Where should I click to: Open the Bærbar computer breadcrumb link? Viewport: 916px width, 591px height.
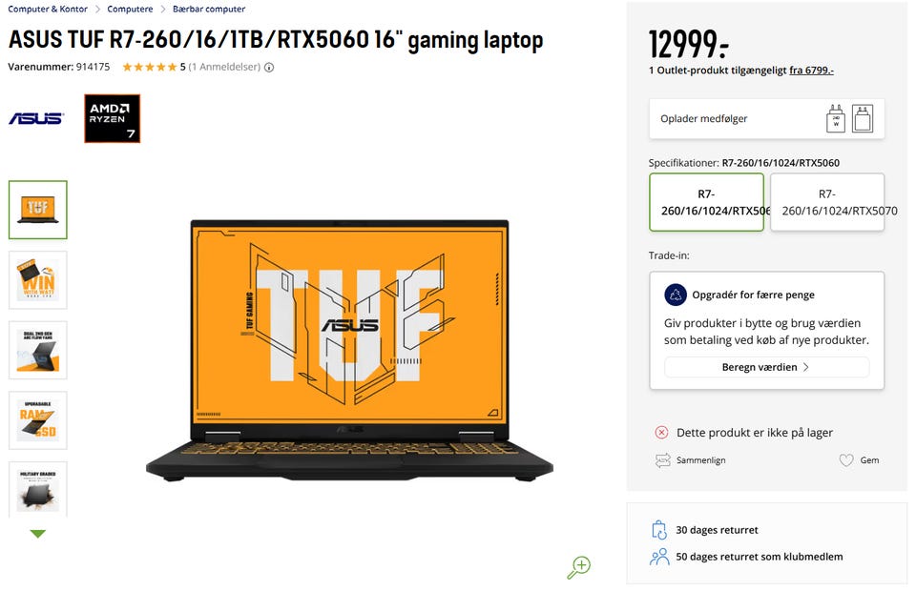click(209, 9)
